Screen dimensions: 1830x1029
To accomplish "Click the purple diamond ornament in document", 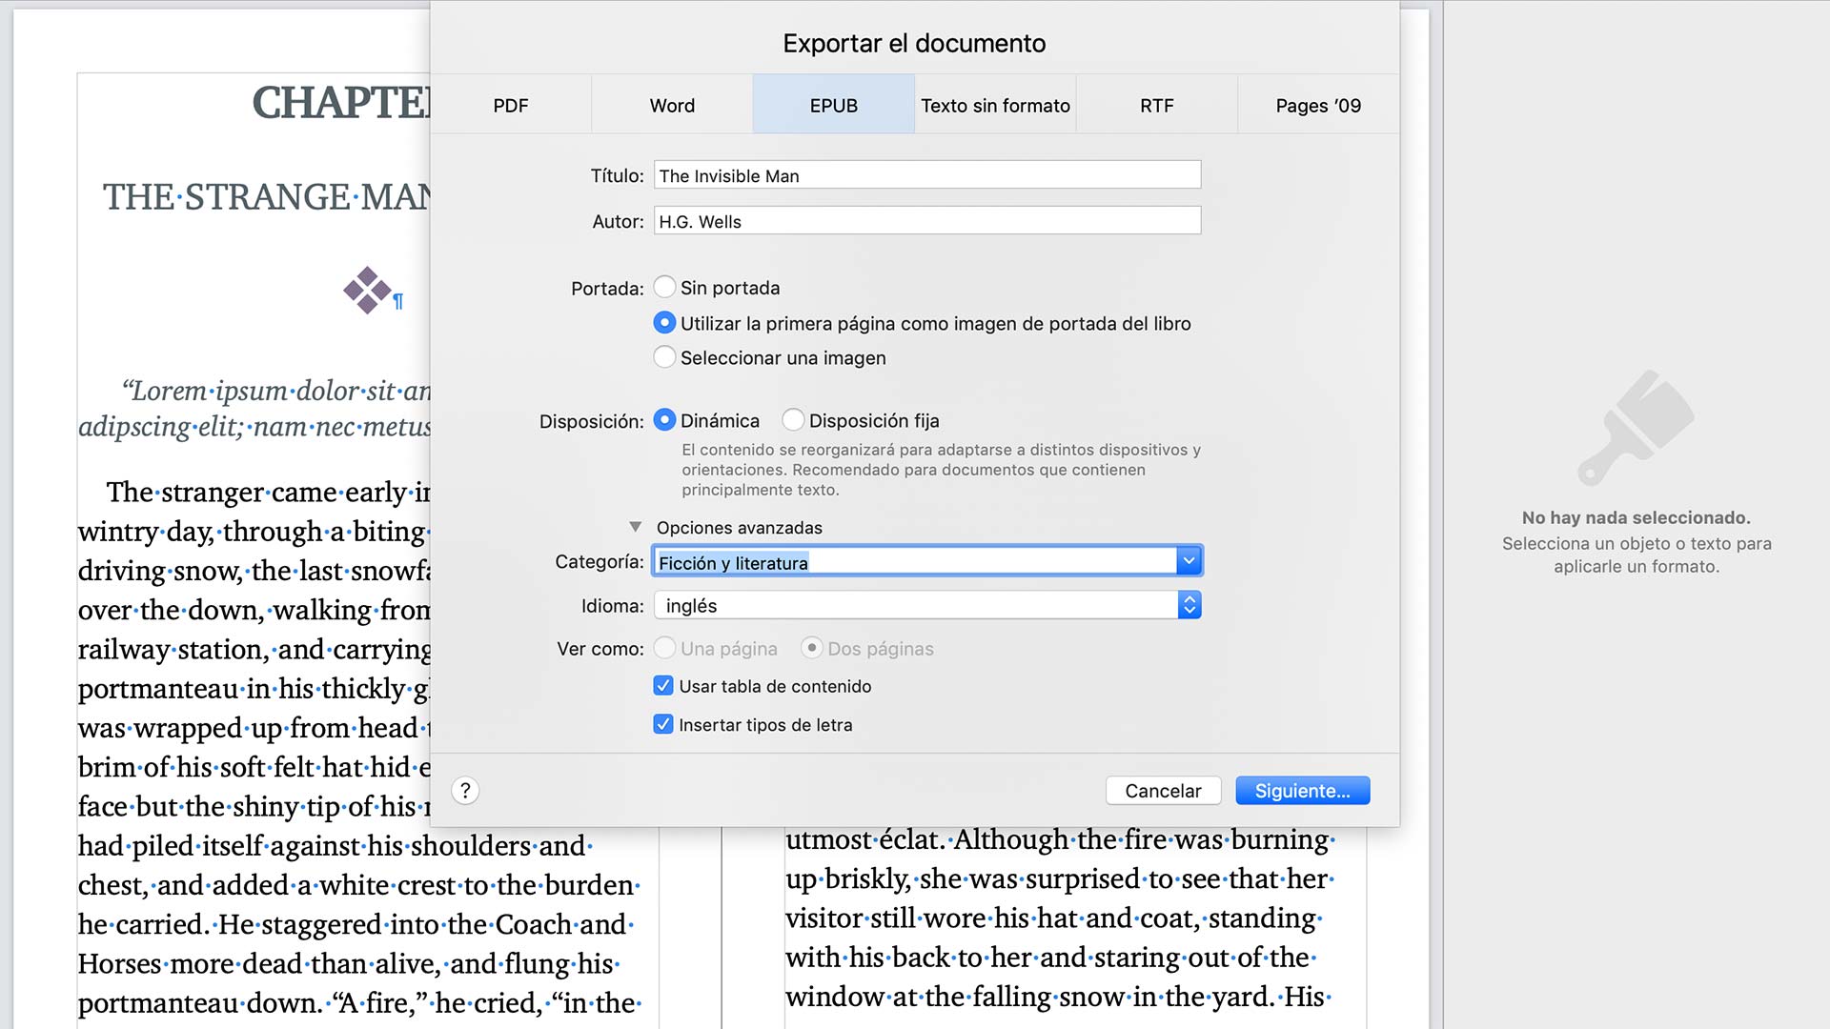I will 367,290.
